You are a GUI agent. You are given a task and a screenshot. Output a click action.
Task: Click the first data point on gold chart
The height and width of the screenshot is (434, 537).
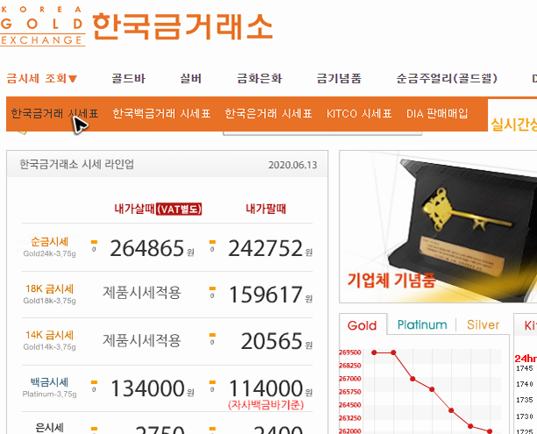[374, 352]
